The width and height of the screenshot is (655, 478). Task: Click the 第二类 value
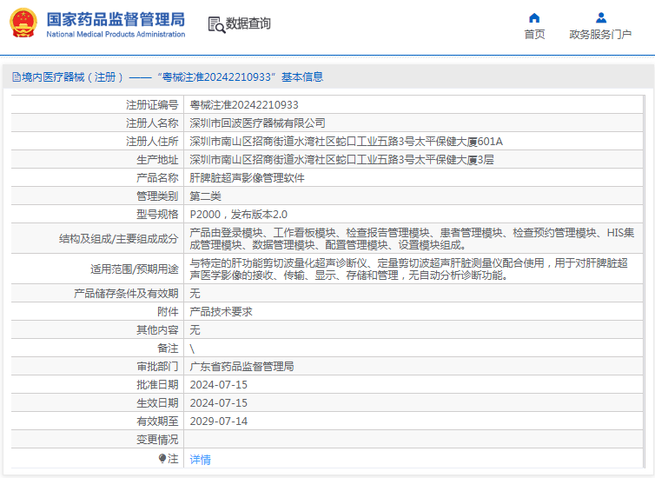pos(205,196)
